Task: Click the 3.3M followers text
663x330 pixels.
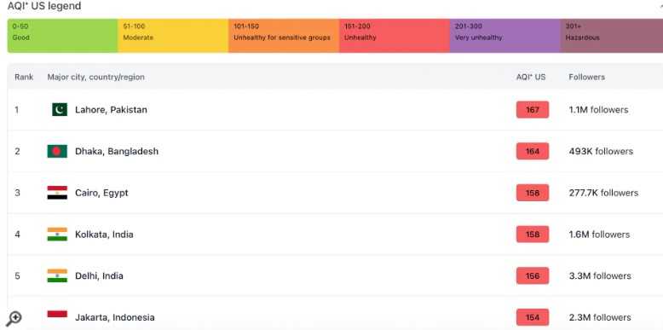Action: 600,275
